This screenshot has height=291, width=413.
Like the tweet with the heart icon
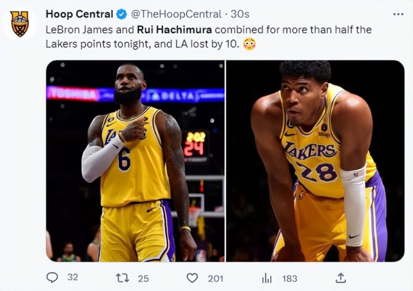point(192,278)
